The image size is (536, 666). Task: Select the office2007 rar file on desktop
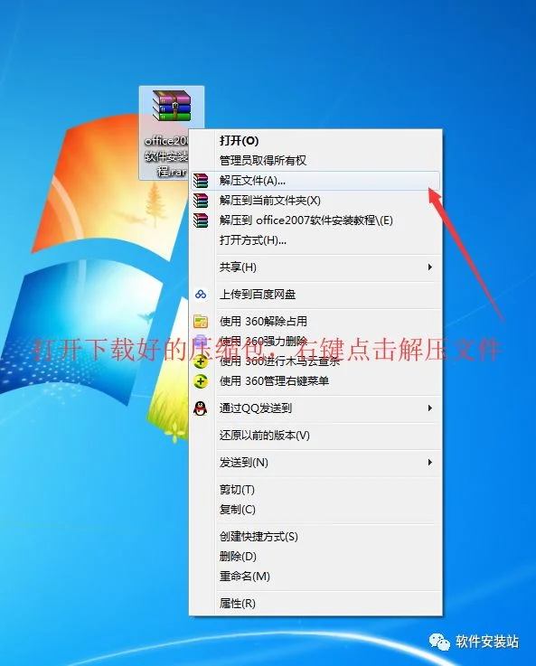pos(172,133)
